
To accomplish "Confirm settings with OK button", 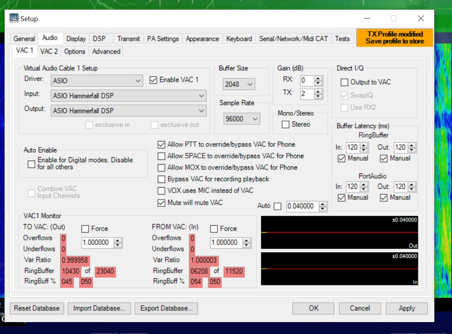I will pos(313,308).
